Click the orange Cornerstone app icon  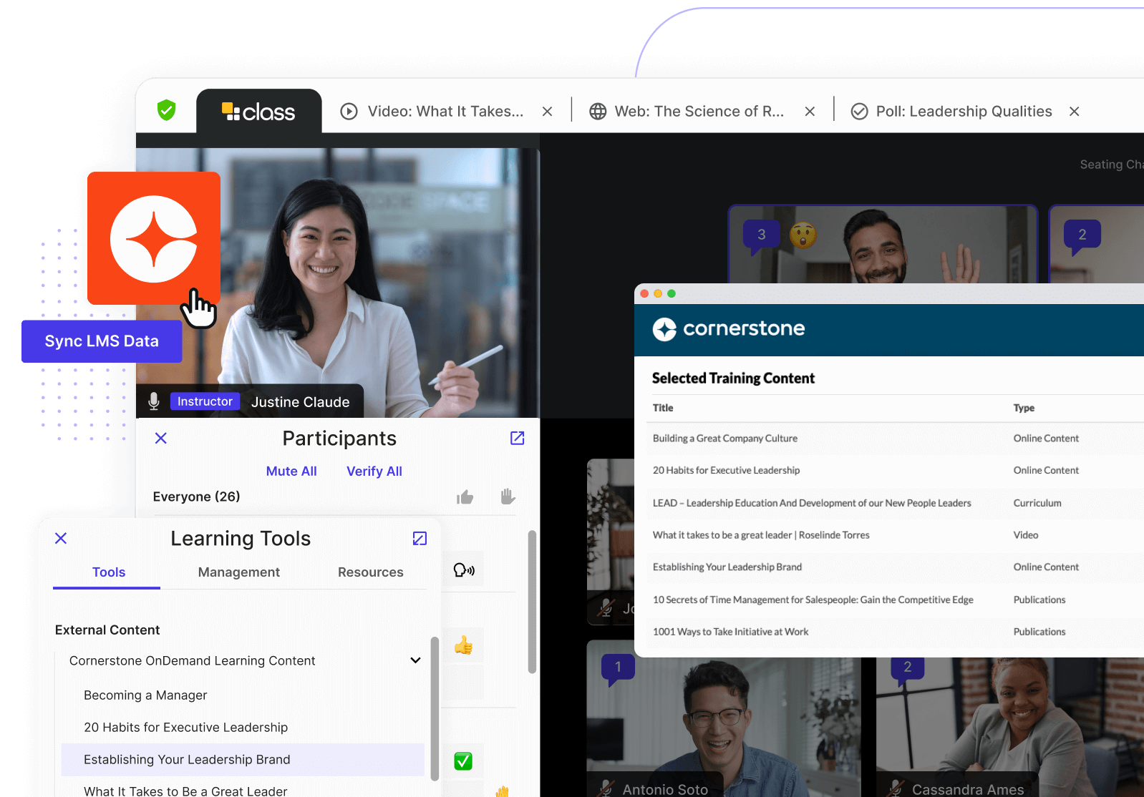point(154,239)
